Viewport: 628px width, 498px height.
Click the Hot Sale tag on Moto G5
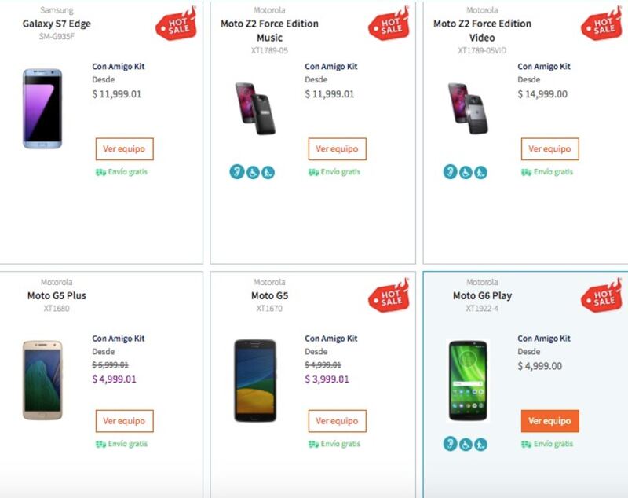[x=389, y=296]
